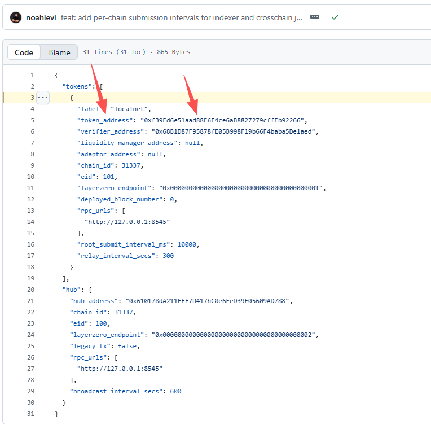The height and width of the screenshot is (434, 431).
Task: Select line number 5
Action: coord(32,120)
